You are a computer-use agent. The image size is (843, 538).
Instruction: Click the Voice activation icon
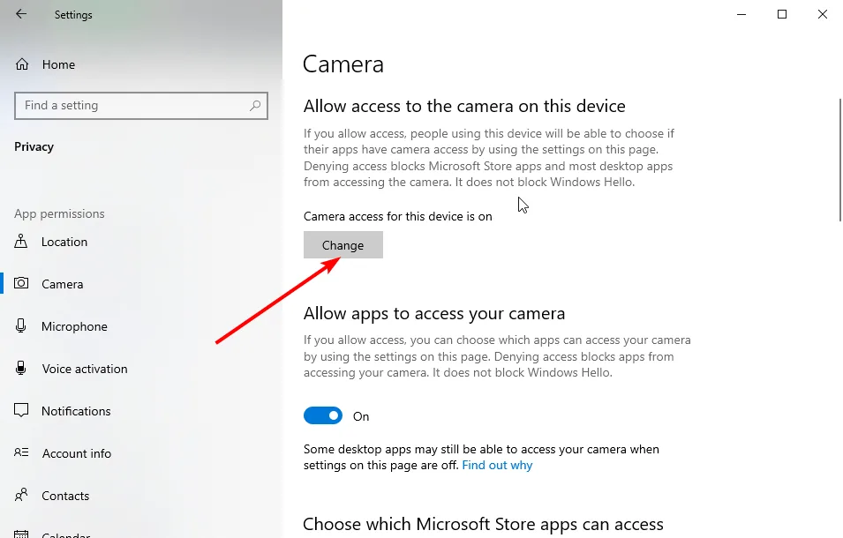[22, 369]
